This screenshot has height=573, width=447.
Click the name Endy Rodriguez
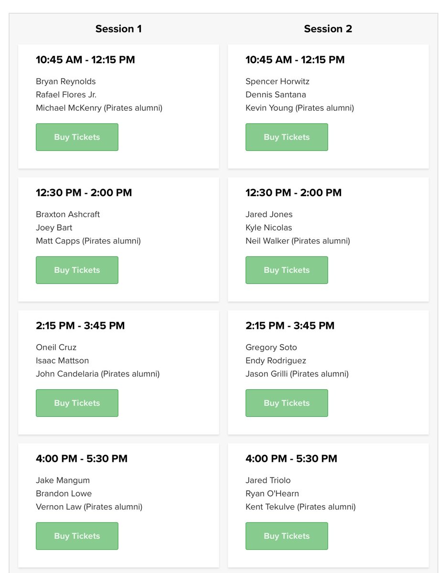tap(276, 361)
